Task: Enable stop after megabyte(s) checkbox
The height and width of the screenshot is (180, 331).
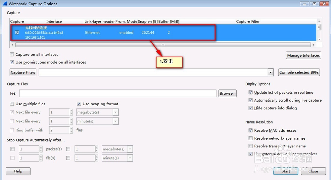Action: (68, 149)
